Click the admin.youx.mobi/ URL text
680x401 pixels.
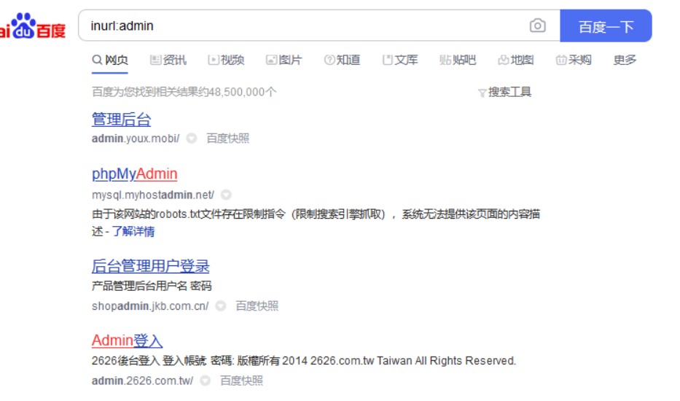[x=136, y=139]
